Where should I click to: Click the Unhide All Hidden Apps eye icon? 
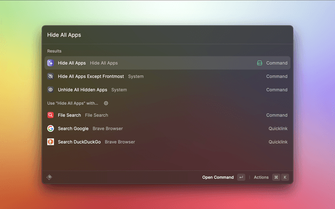[x=51, y=90]
